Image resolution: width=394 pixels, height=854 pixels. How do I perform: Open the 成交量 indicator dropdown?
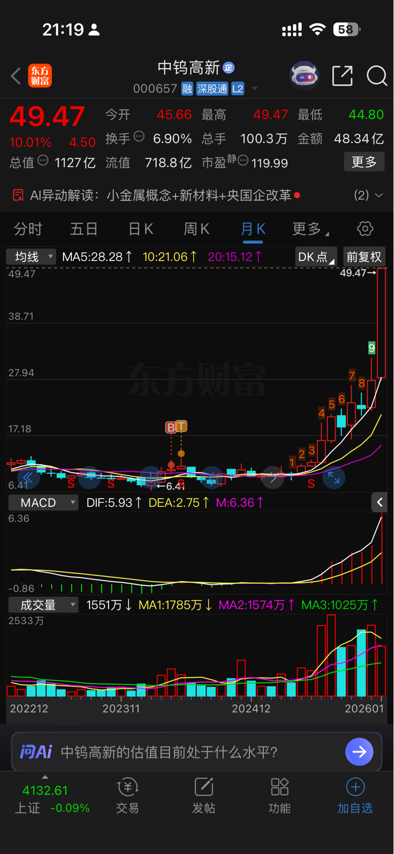pos(44,605)
